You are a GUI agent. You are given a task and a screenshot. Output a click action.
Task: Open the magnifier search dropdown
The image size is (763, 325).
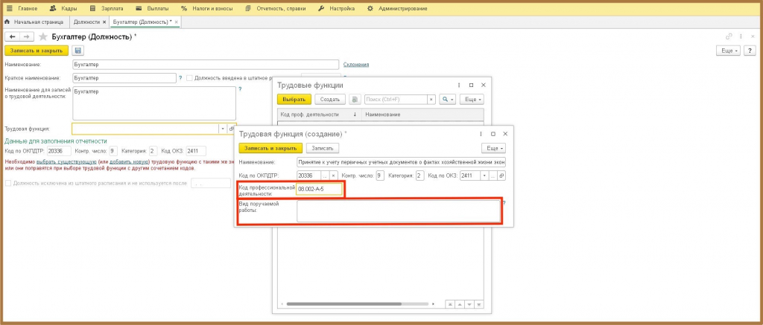click(447, 99)
